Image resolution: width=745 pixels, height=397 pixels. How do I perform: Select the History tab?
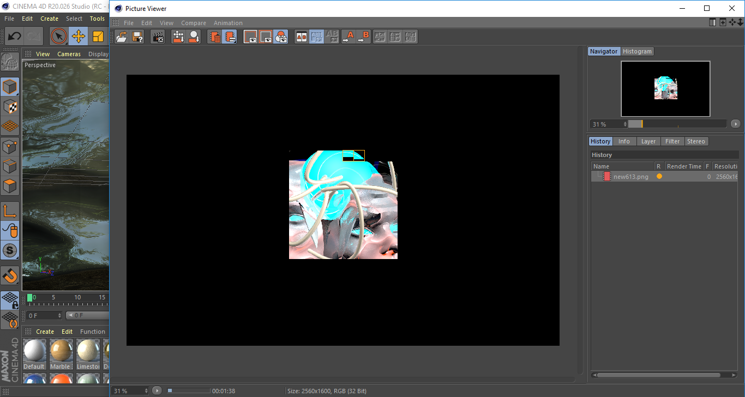(x=600, y=141)
